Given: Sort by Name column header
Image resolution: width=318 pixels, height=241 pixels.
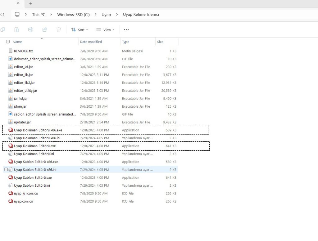Looking at the screenshot, I should tap(17, 42).
